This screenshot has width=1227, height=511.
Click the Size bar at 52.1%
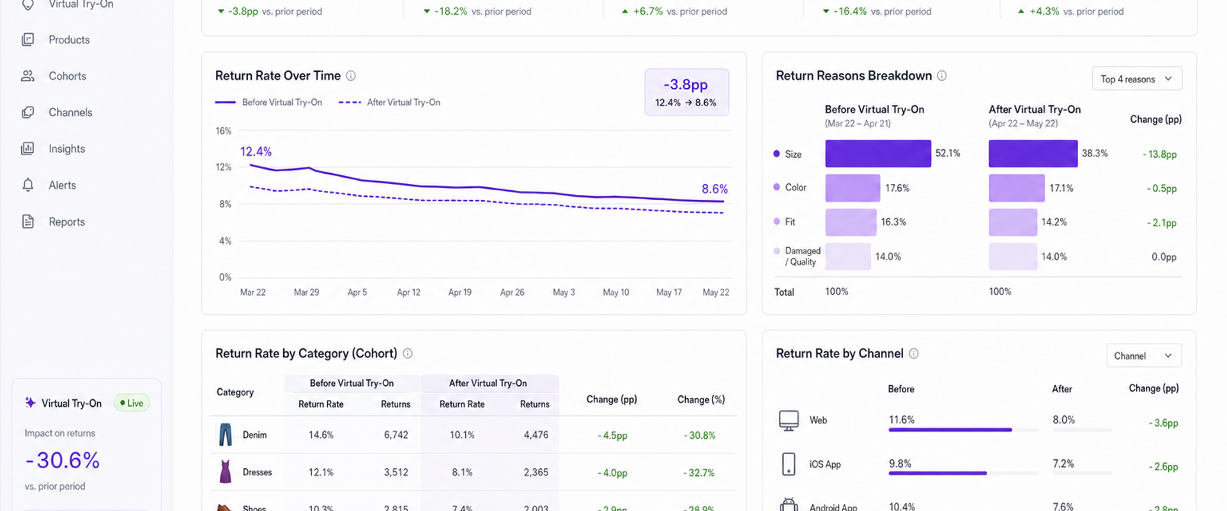coord(878,153)
